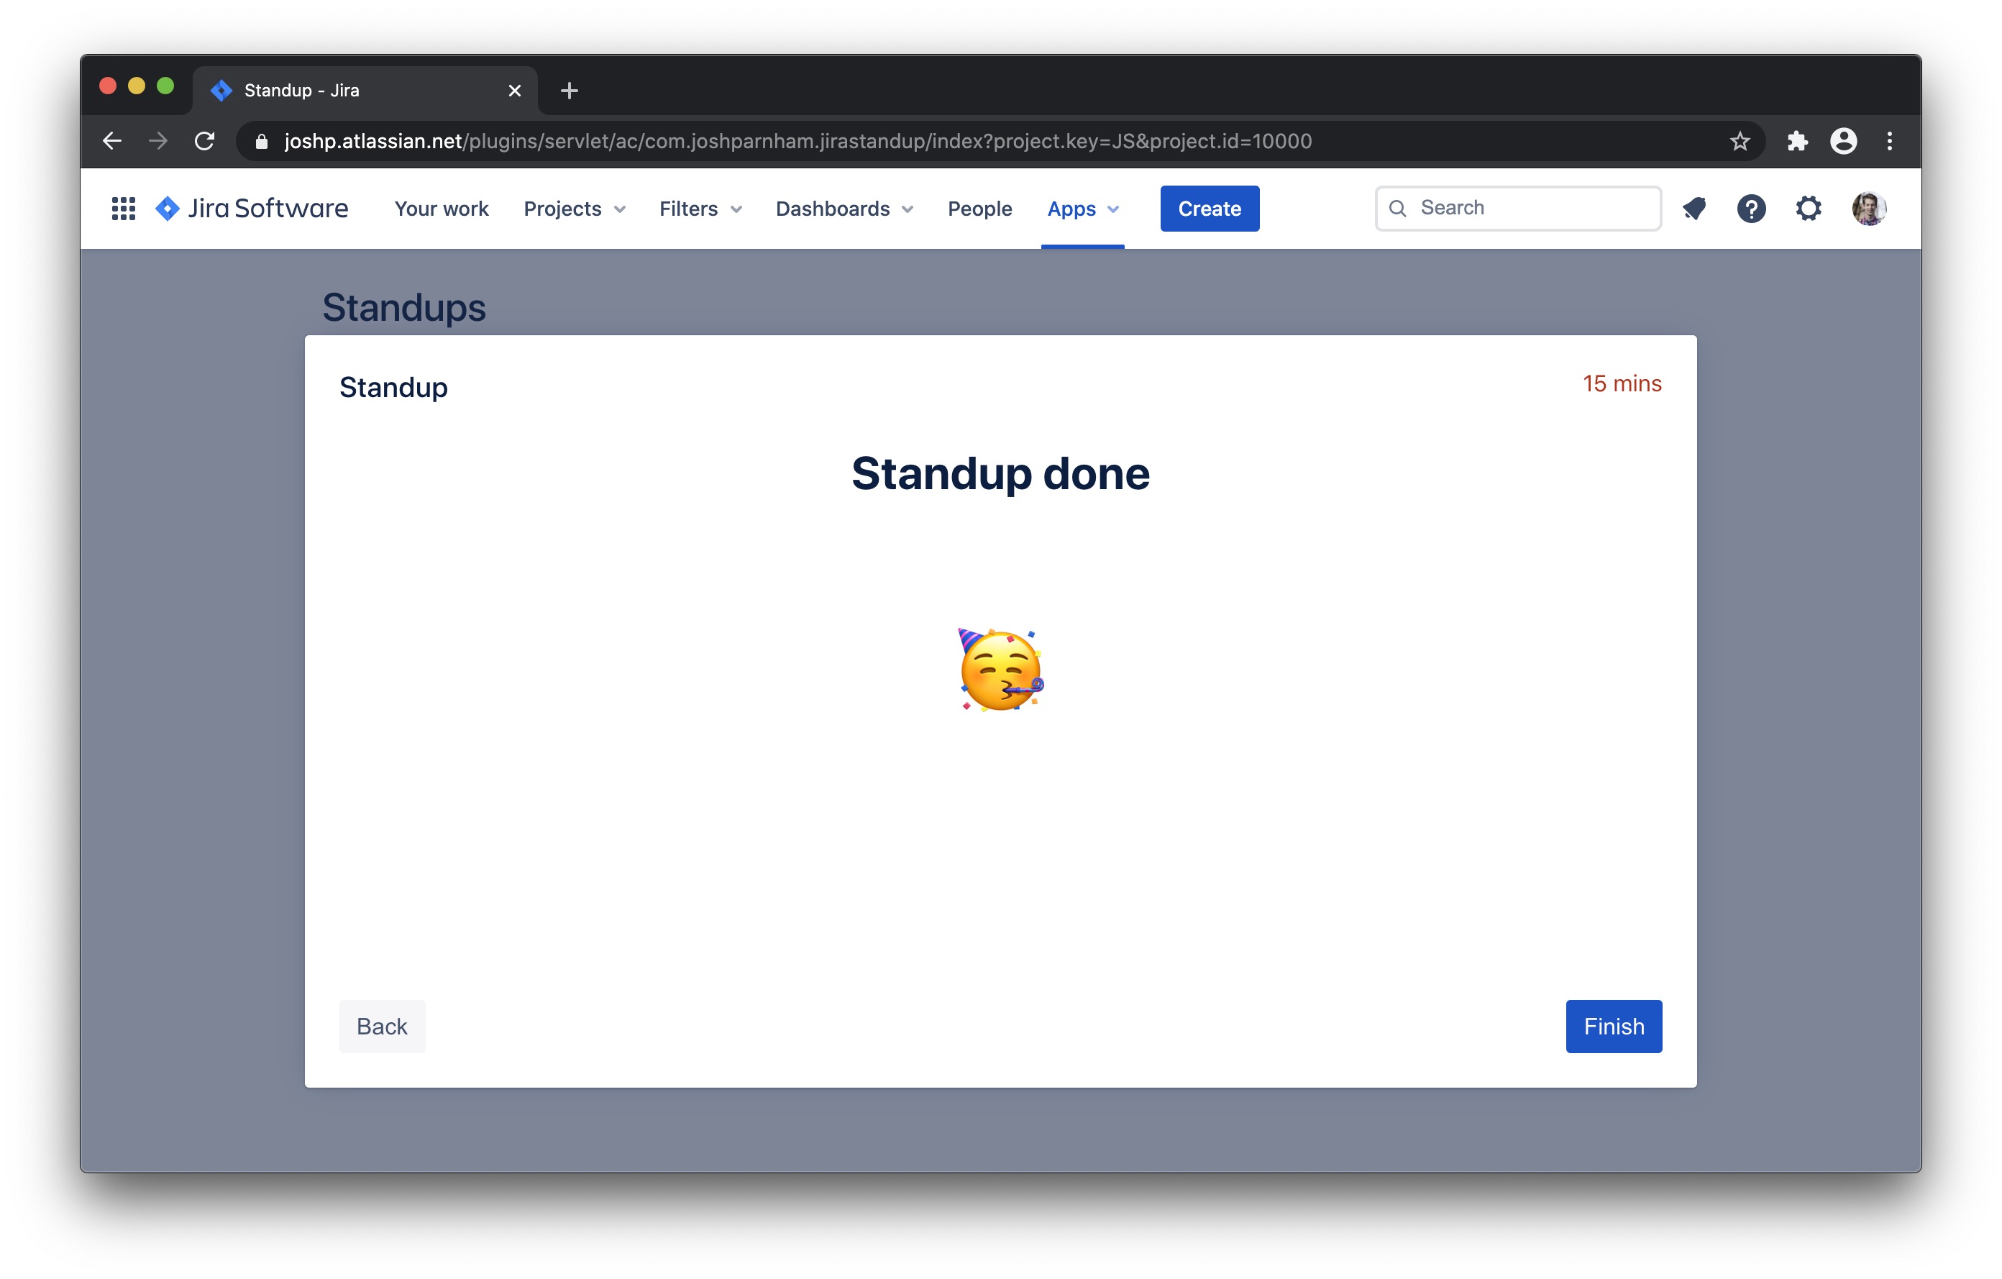Expand the Projects dropdown
The width and height of the screenshot is (2002, 1279).
click(x=574, y=209)
